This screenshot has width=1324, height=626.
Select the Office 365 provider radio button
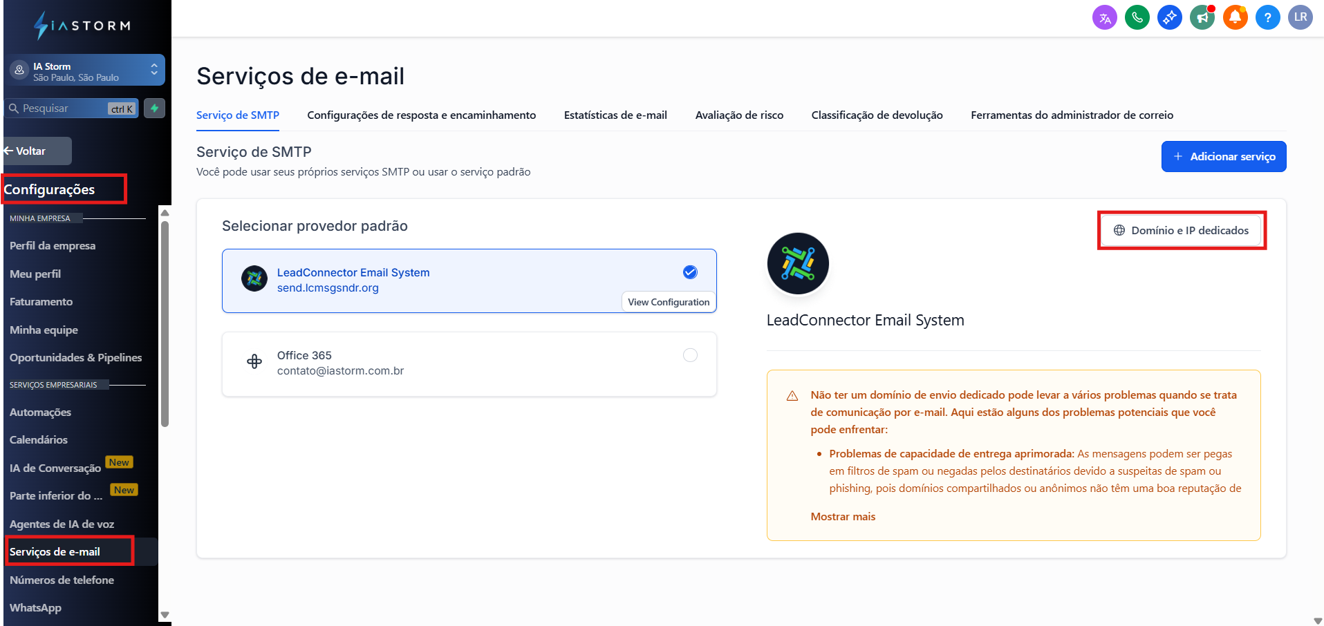pyautogui.click(x=690, y=355)
